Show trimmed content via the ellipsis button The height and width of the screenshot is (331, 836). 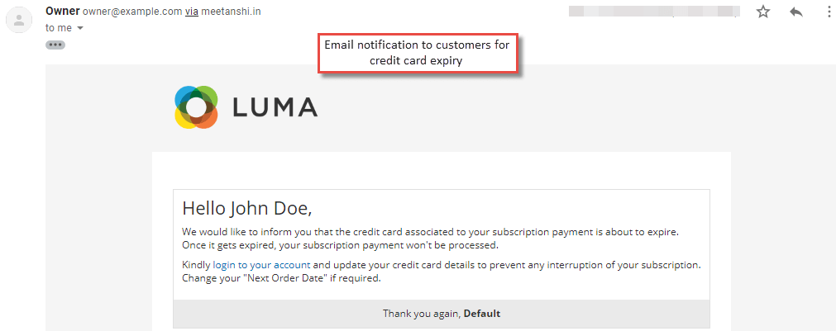point(55,45)
